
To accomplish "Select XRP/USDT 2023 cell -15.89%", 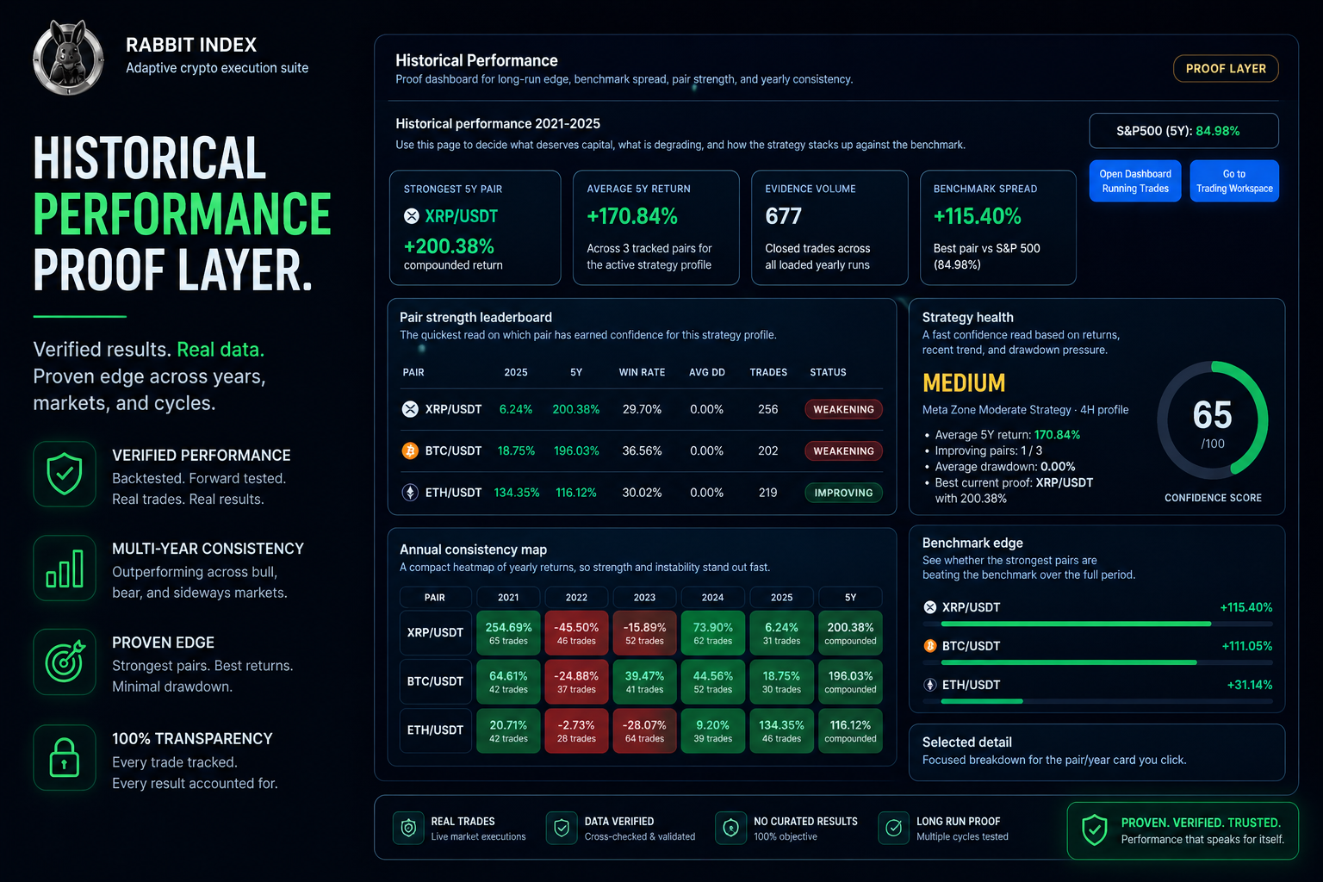I will point(644,633).
